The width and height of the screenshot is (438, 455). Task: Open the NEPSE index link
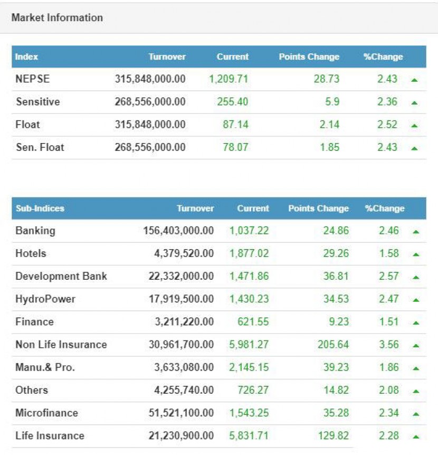[x=33, y=79]
